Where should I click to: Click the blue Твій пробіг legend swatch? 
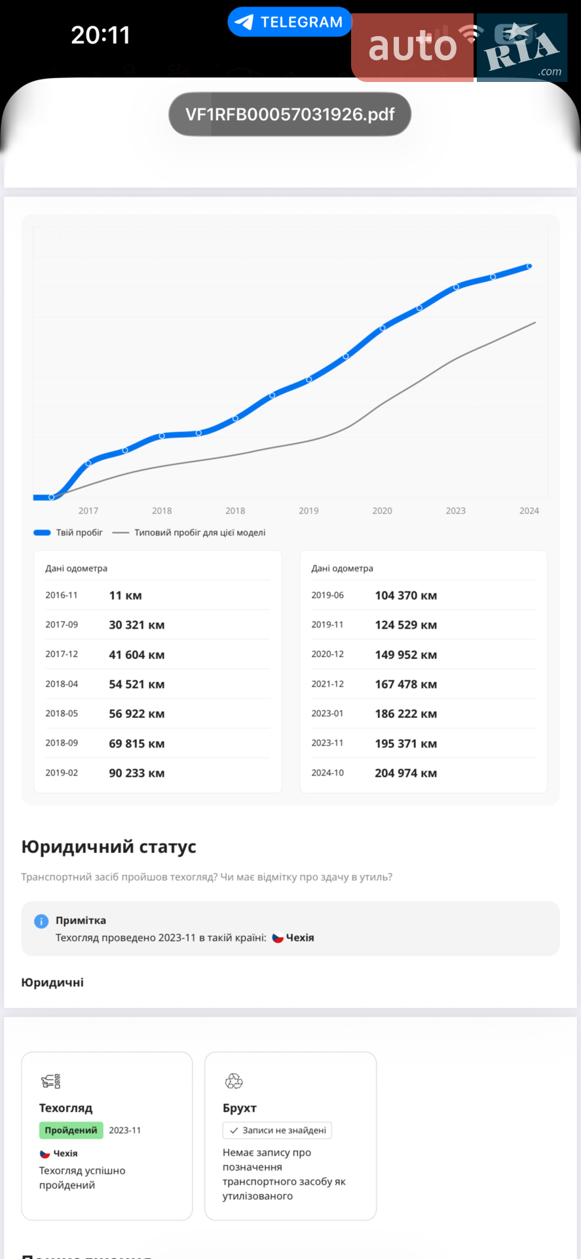[x=42, y=532]
